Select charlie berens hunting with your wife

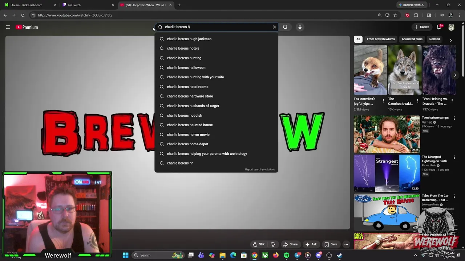point(216,77)
